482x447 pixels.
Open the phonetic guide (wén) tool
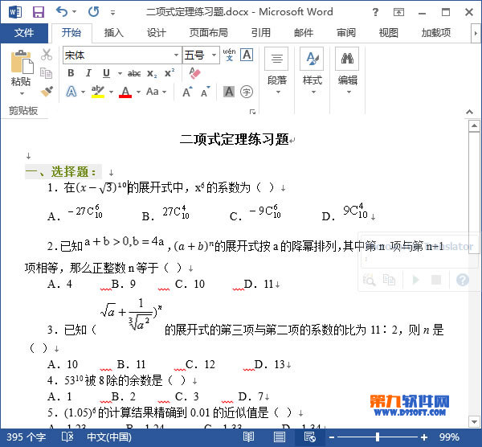pos(229,55)
